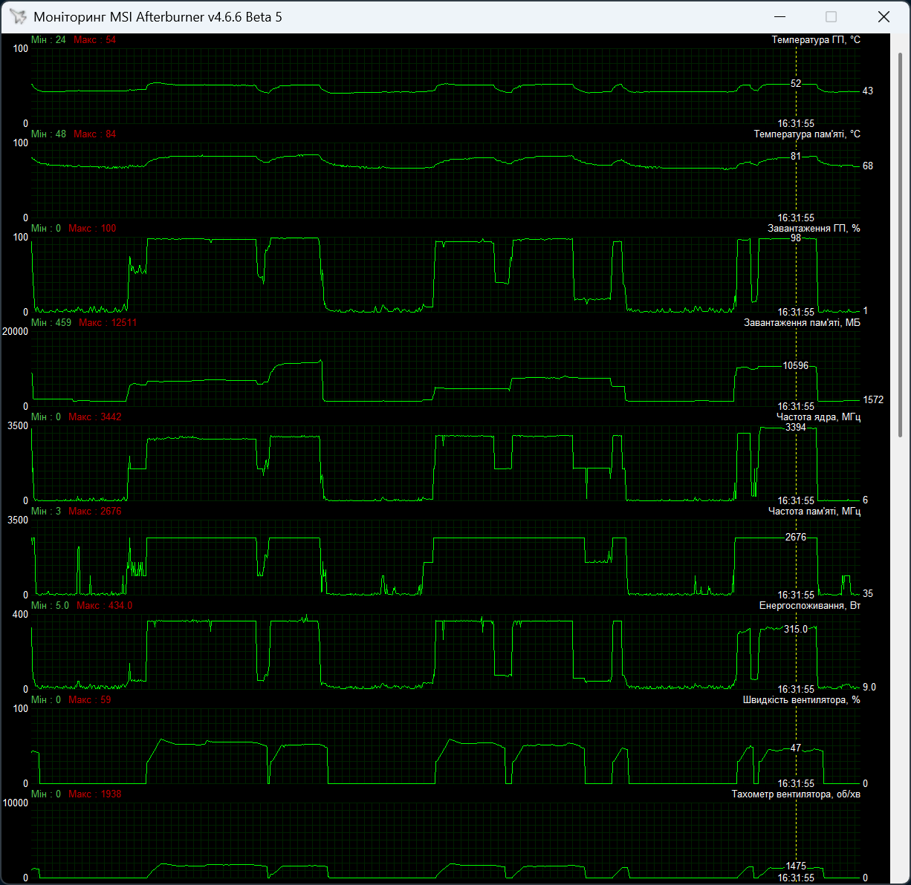Select the 'Температура ГП, °C' graph label
This screenshot has height=885, width=911.
pyautogui.click(x=816, y=39)
